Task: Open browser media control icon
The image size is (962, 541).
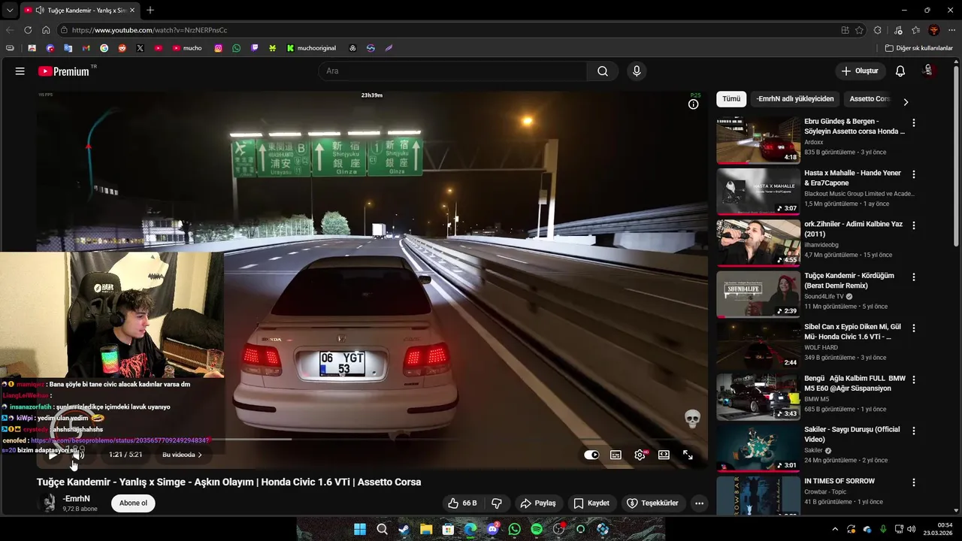Action: [x=898, y=30]
